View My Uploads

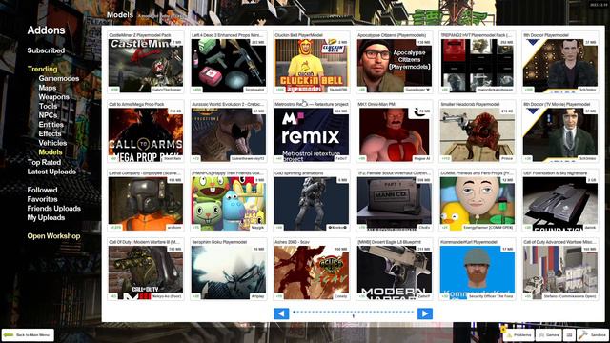click(x=46, y=218)
